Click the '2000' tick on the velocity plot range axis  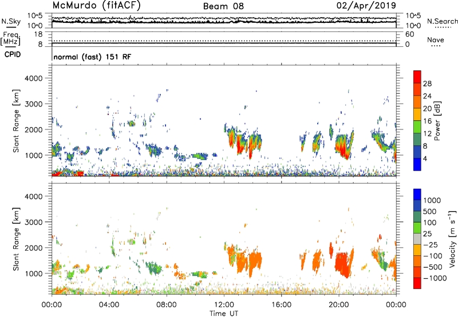click(x=34, y=248)
